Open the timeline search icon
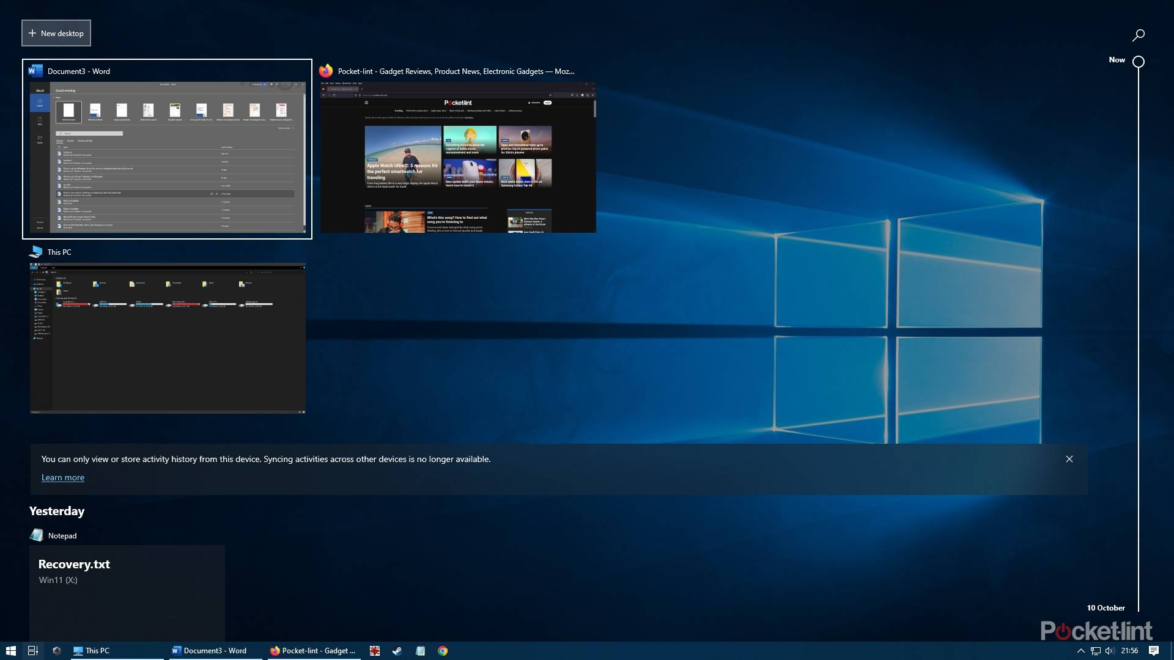This screenshot has height=660, width=1174. 1138,35
